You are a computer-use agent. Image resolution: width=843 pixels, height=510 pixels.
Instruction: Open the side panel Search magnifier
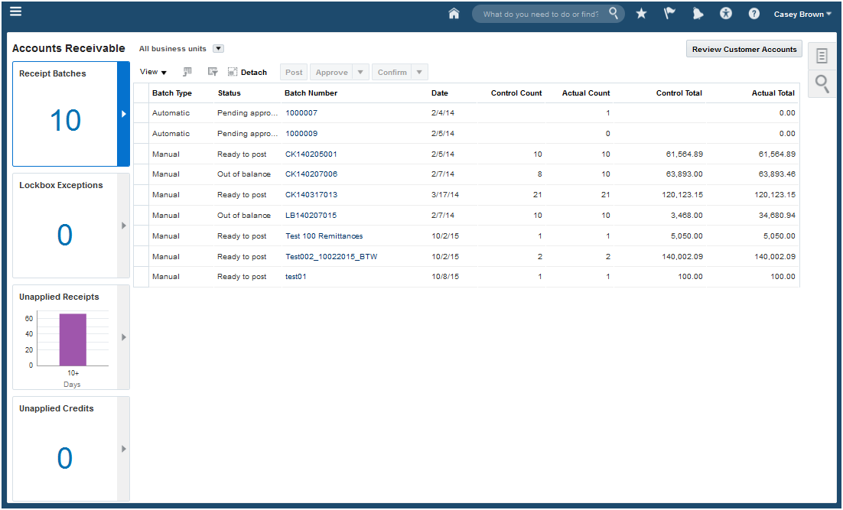(822, 83)
